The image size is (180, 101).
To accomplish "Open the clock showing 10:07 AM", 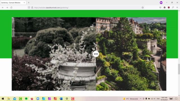I will (164, 98).
